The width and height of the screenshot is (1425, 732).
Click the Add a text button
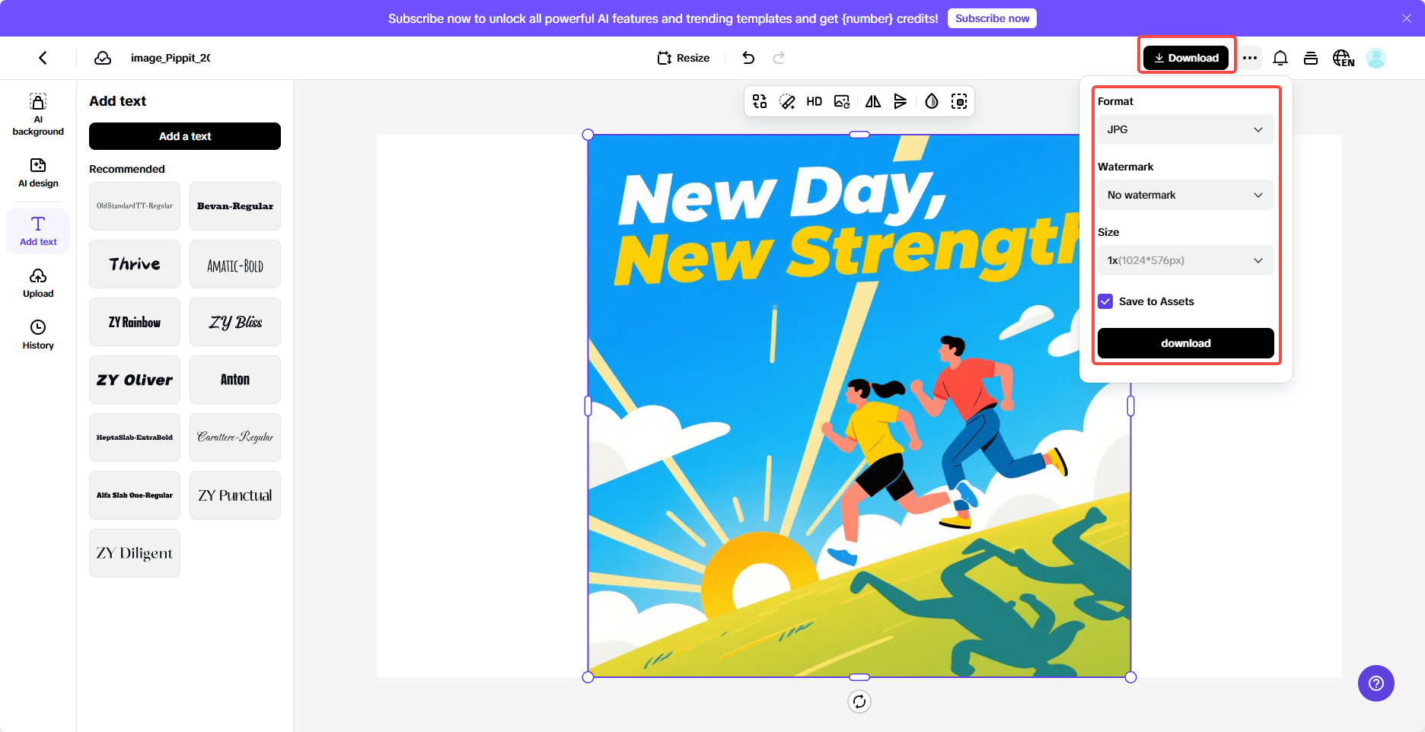pyautogui.click(x=185, y=136)
